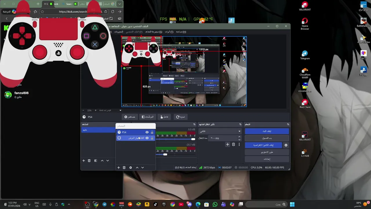This screenshot has width=371, height=209.
Task: Open Telegram from the taskbar
Action: [x=104, y=204]
